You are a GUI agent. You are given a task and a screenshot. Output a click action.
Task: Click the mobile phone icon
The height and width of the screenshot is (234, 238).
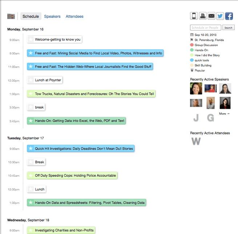tap(194, 16)
